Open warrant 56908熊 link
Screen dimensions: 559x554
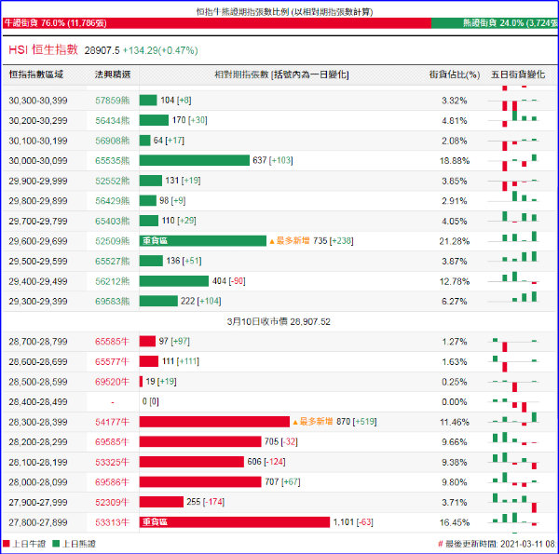click(113, 141)
